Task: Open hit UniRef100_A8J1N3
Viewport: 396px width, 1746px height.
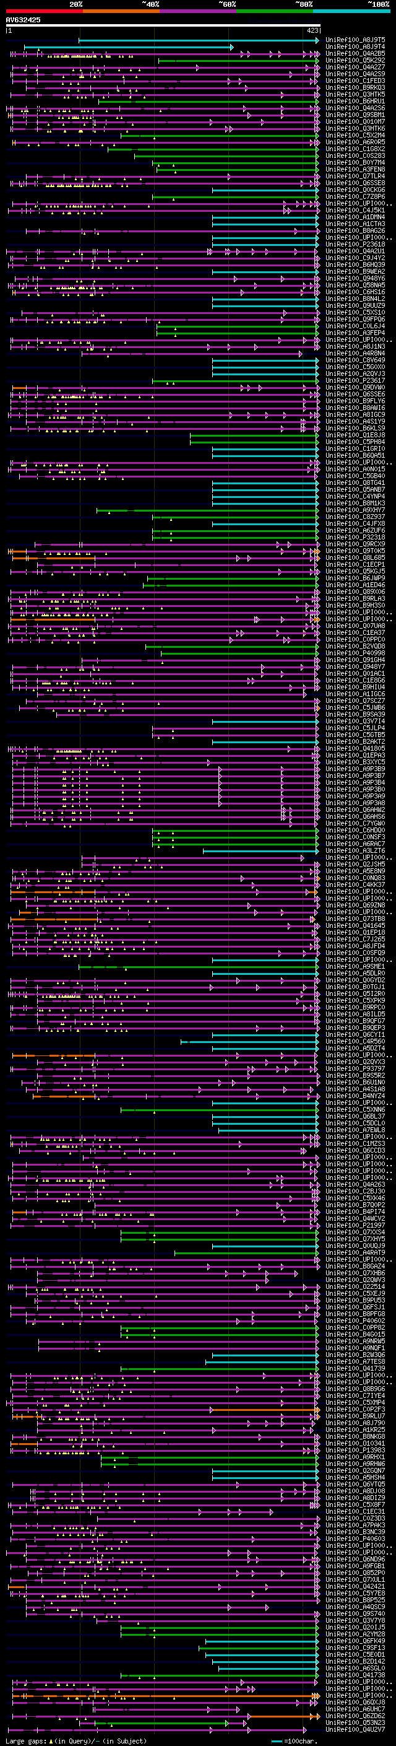Action: (x=355, y=346)
